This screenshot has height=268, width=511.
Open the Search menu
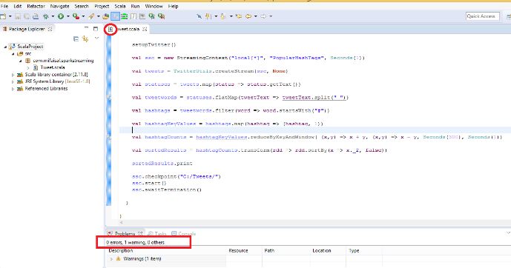[82, 6]
